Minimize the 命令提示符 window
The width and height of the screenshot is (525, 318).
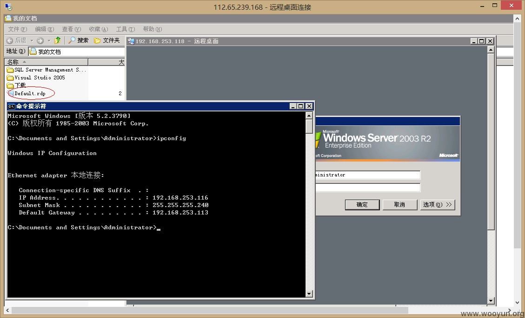293,106
